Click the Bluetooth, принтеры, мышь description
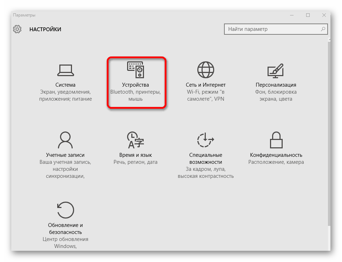This screenshot has height=262, width=342. tap(136, 95)
